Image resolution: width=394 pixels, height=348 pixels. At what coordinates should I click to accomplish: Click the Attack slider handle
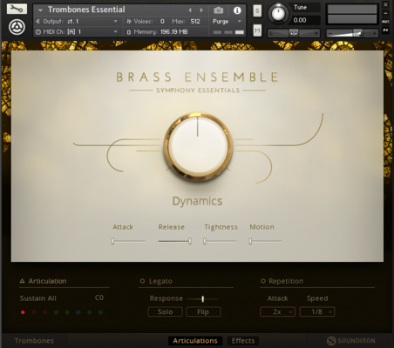pos(113,241)
